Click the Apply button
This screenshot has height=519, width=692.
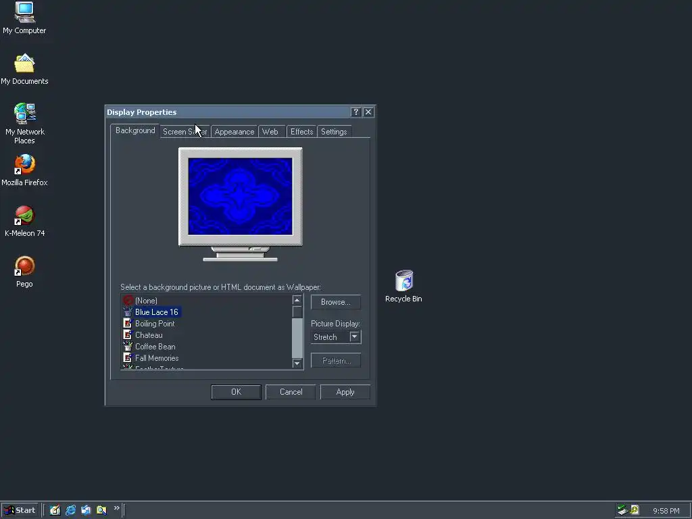pyautogui.click(x=345, y=392)
